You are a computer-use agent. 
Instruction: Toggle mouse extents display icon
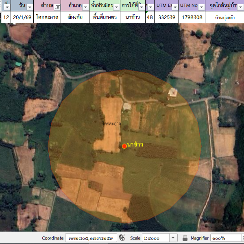[122, 238]
